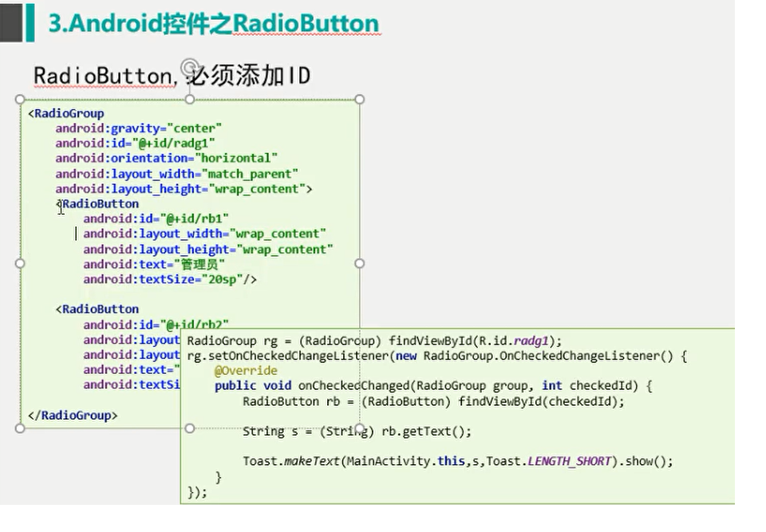Click the top-left resize handle of XML box
Viewport: 766px width, 532px height.
click(x=19, y=100)
